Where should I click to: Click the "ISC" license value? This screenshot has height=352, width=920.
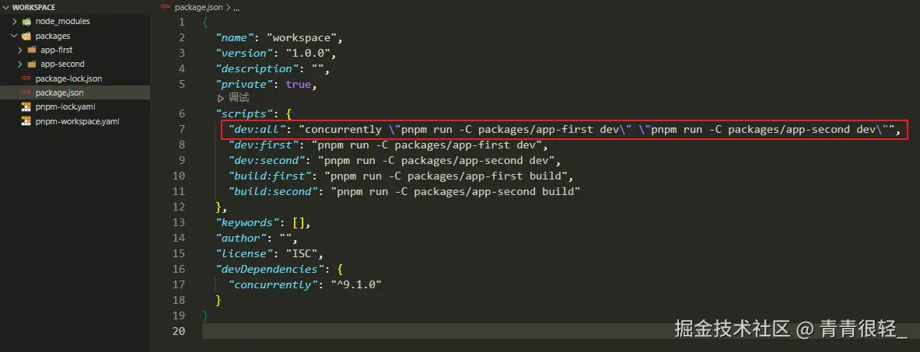point(302,253)
